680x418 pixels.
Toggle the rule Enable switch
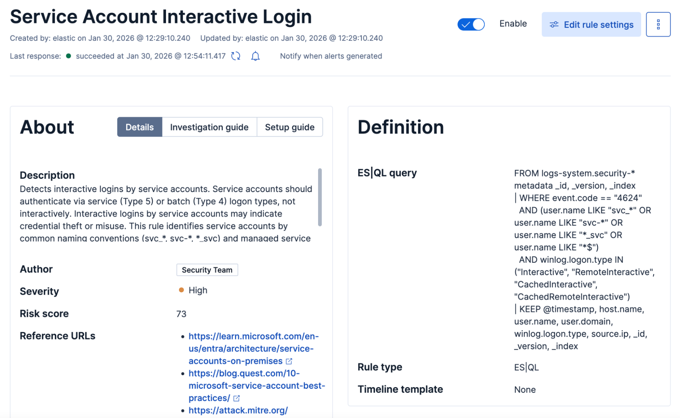point(471,24)
